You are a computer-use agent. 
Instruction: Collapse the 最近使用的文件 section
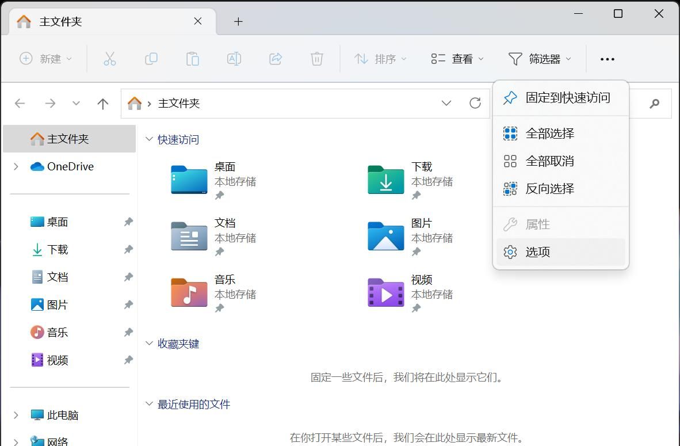tap(149, 404)
